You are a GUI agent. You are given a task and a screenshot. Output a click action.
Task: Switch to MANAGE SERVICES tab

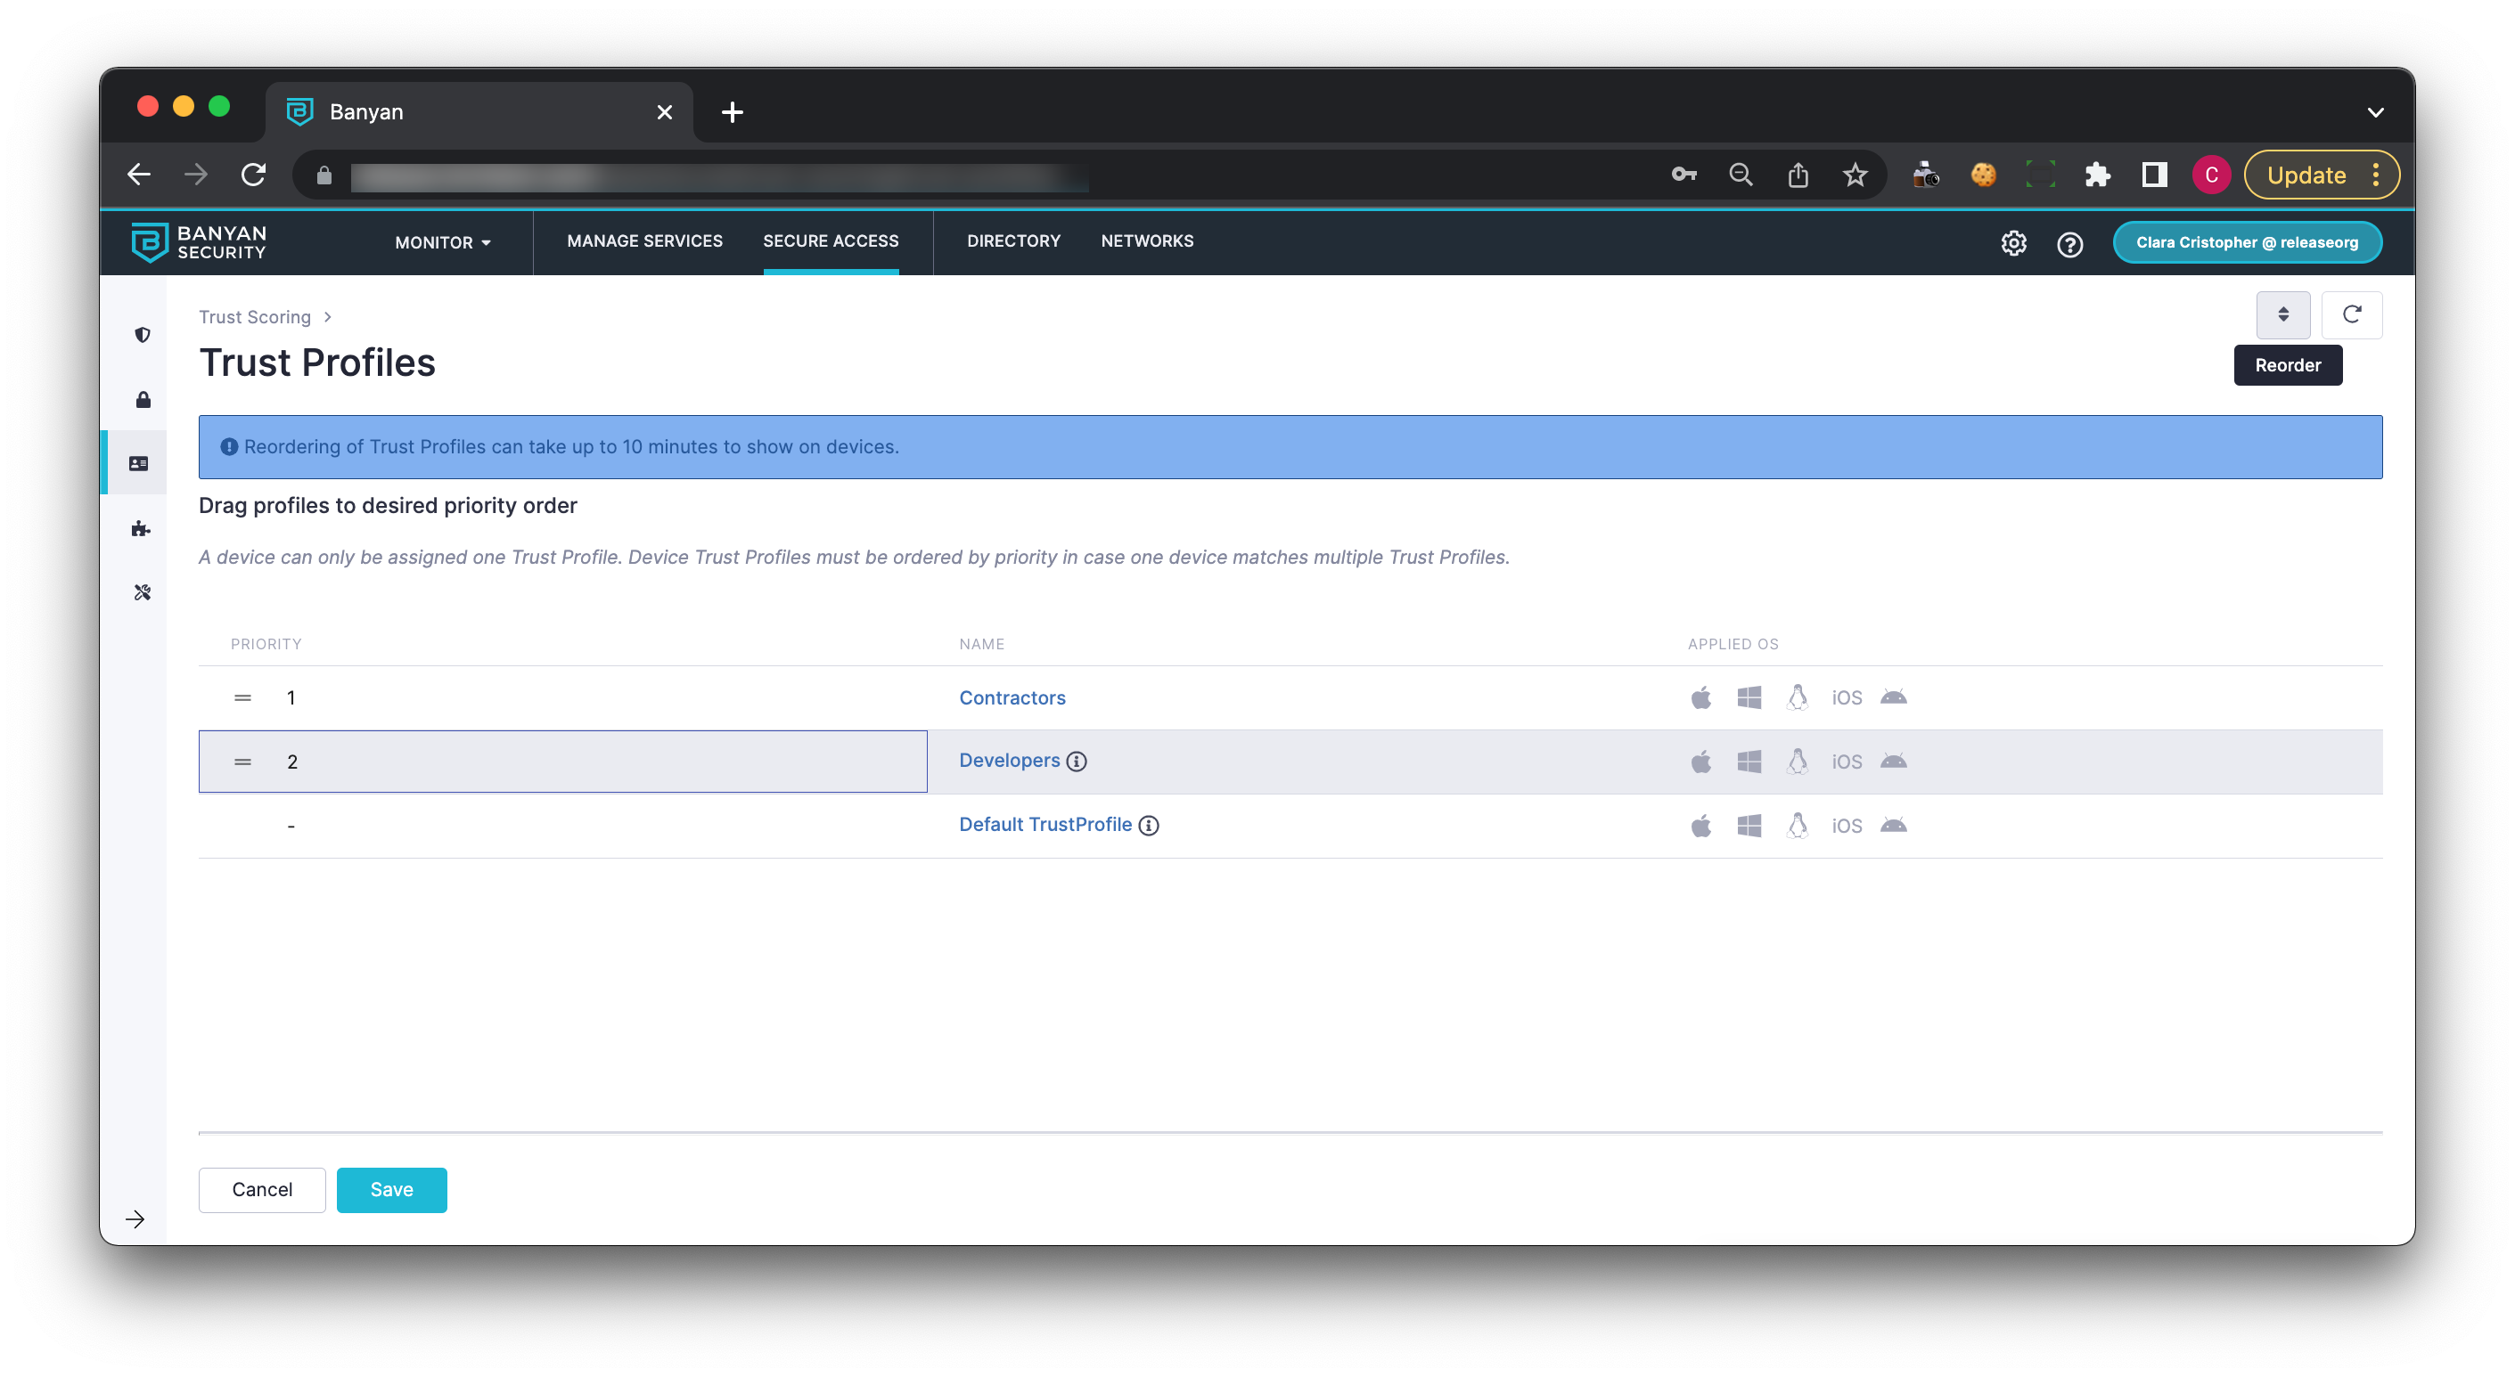coord(644,241)
